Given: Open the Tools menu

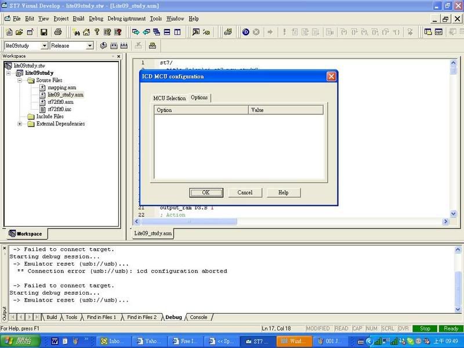Looking at the screenshot, I should [155, 19].
